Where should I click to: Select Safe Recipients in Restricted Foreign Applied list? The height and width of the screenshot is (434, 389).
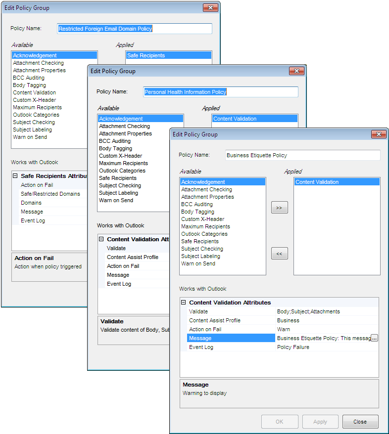(169, 55)
